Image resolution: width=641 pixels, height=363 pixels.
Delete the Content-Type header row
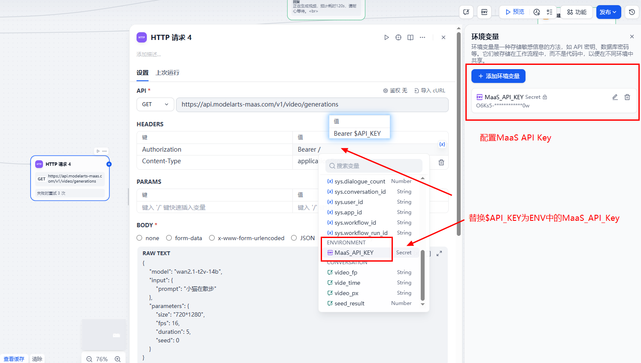(x=441, y=162)
